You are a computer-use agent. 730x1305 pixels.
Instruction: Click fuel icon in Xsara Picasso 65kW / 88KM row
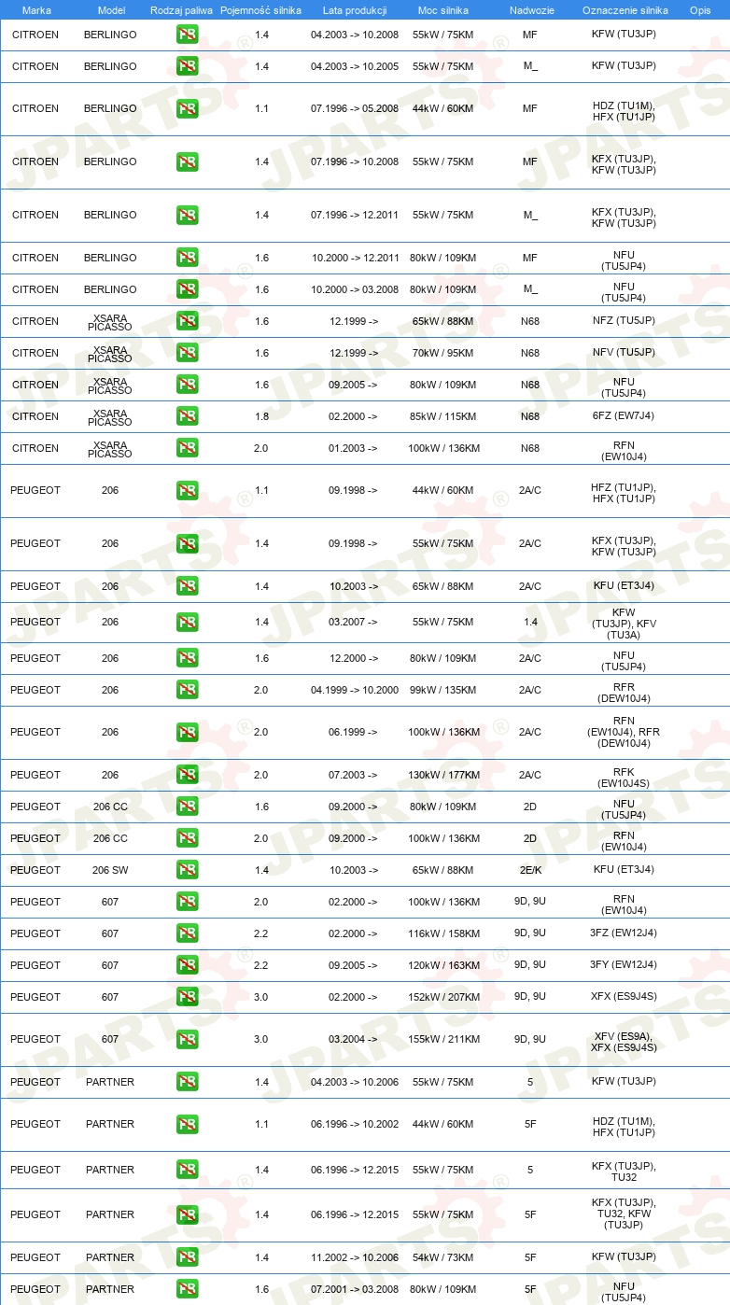coord(187,321)
